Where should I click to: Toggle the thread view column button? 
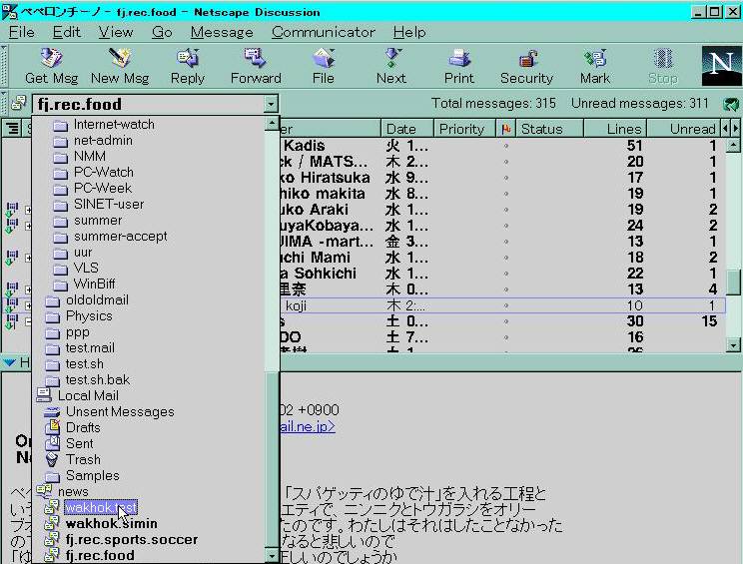click(13, 129)
